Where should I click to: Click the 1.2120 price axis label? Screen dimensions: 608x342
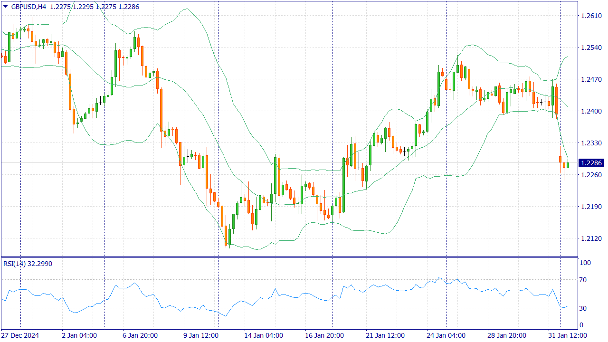(x=591, y=238)
